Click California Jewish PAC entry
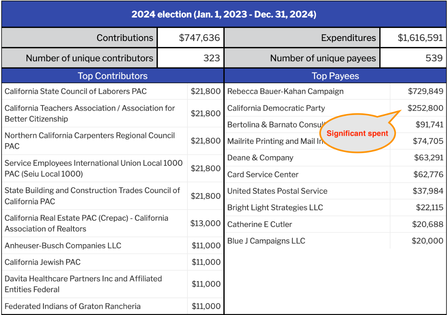Image resolution: width=448 pixels, height=315 pixels. 43,262
